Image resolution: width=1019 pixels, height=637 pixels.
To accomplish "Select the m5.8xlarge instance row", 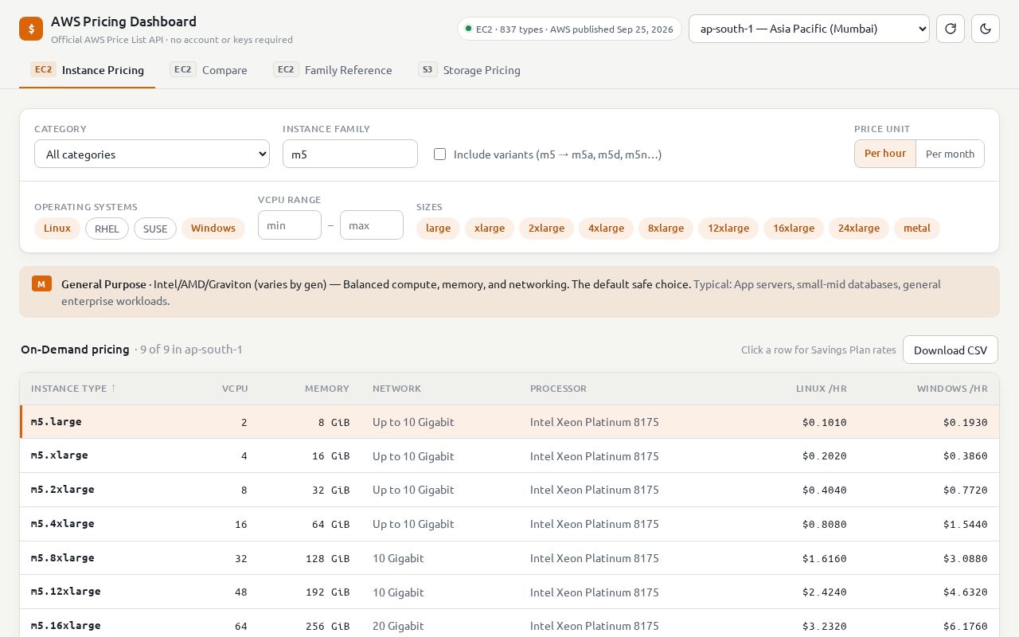I will 509,558.
